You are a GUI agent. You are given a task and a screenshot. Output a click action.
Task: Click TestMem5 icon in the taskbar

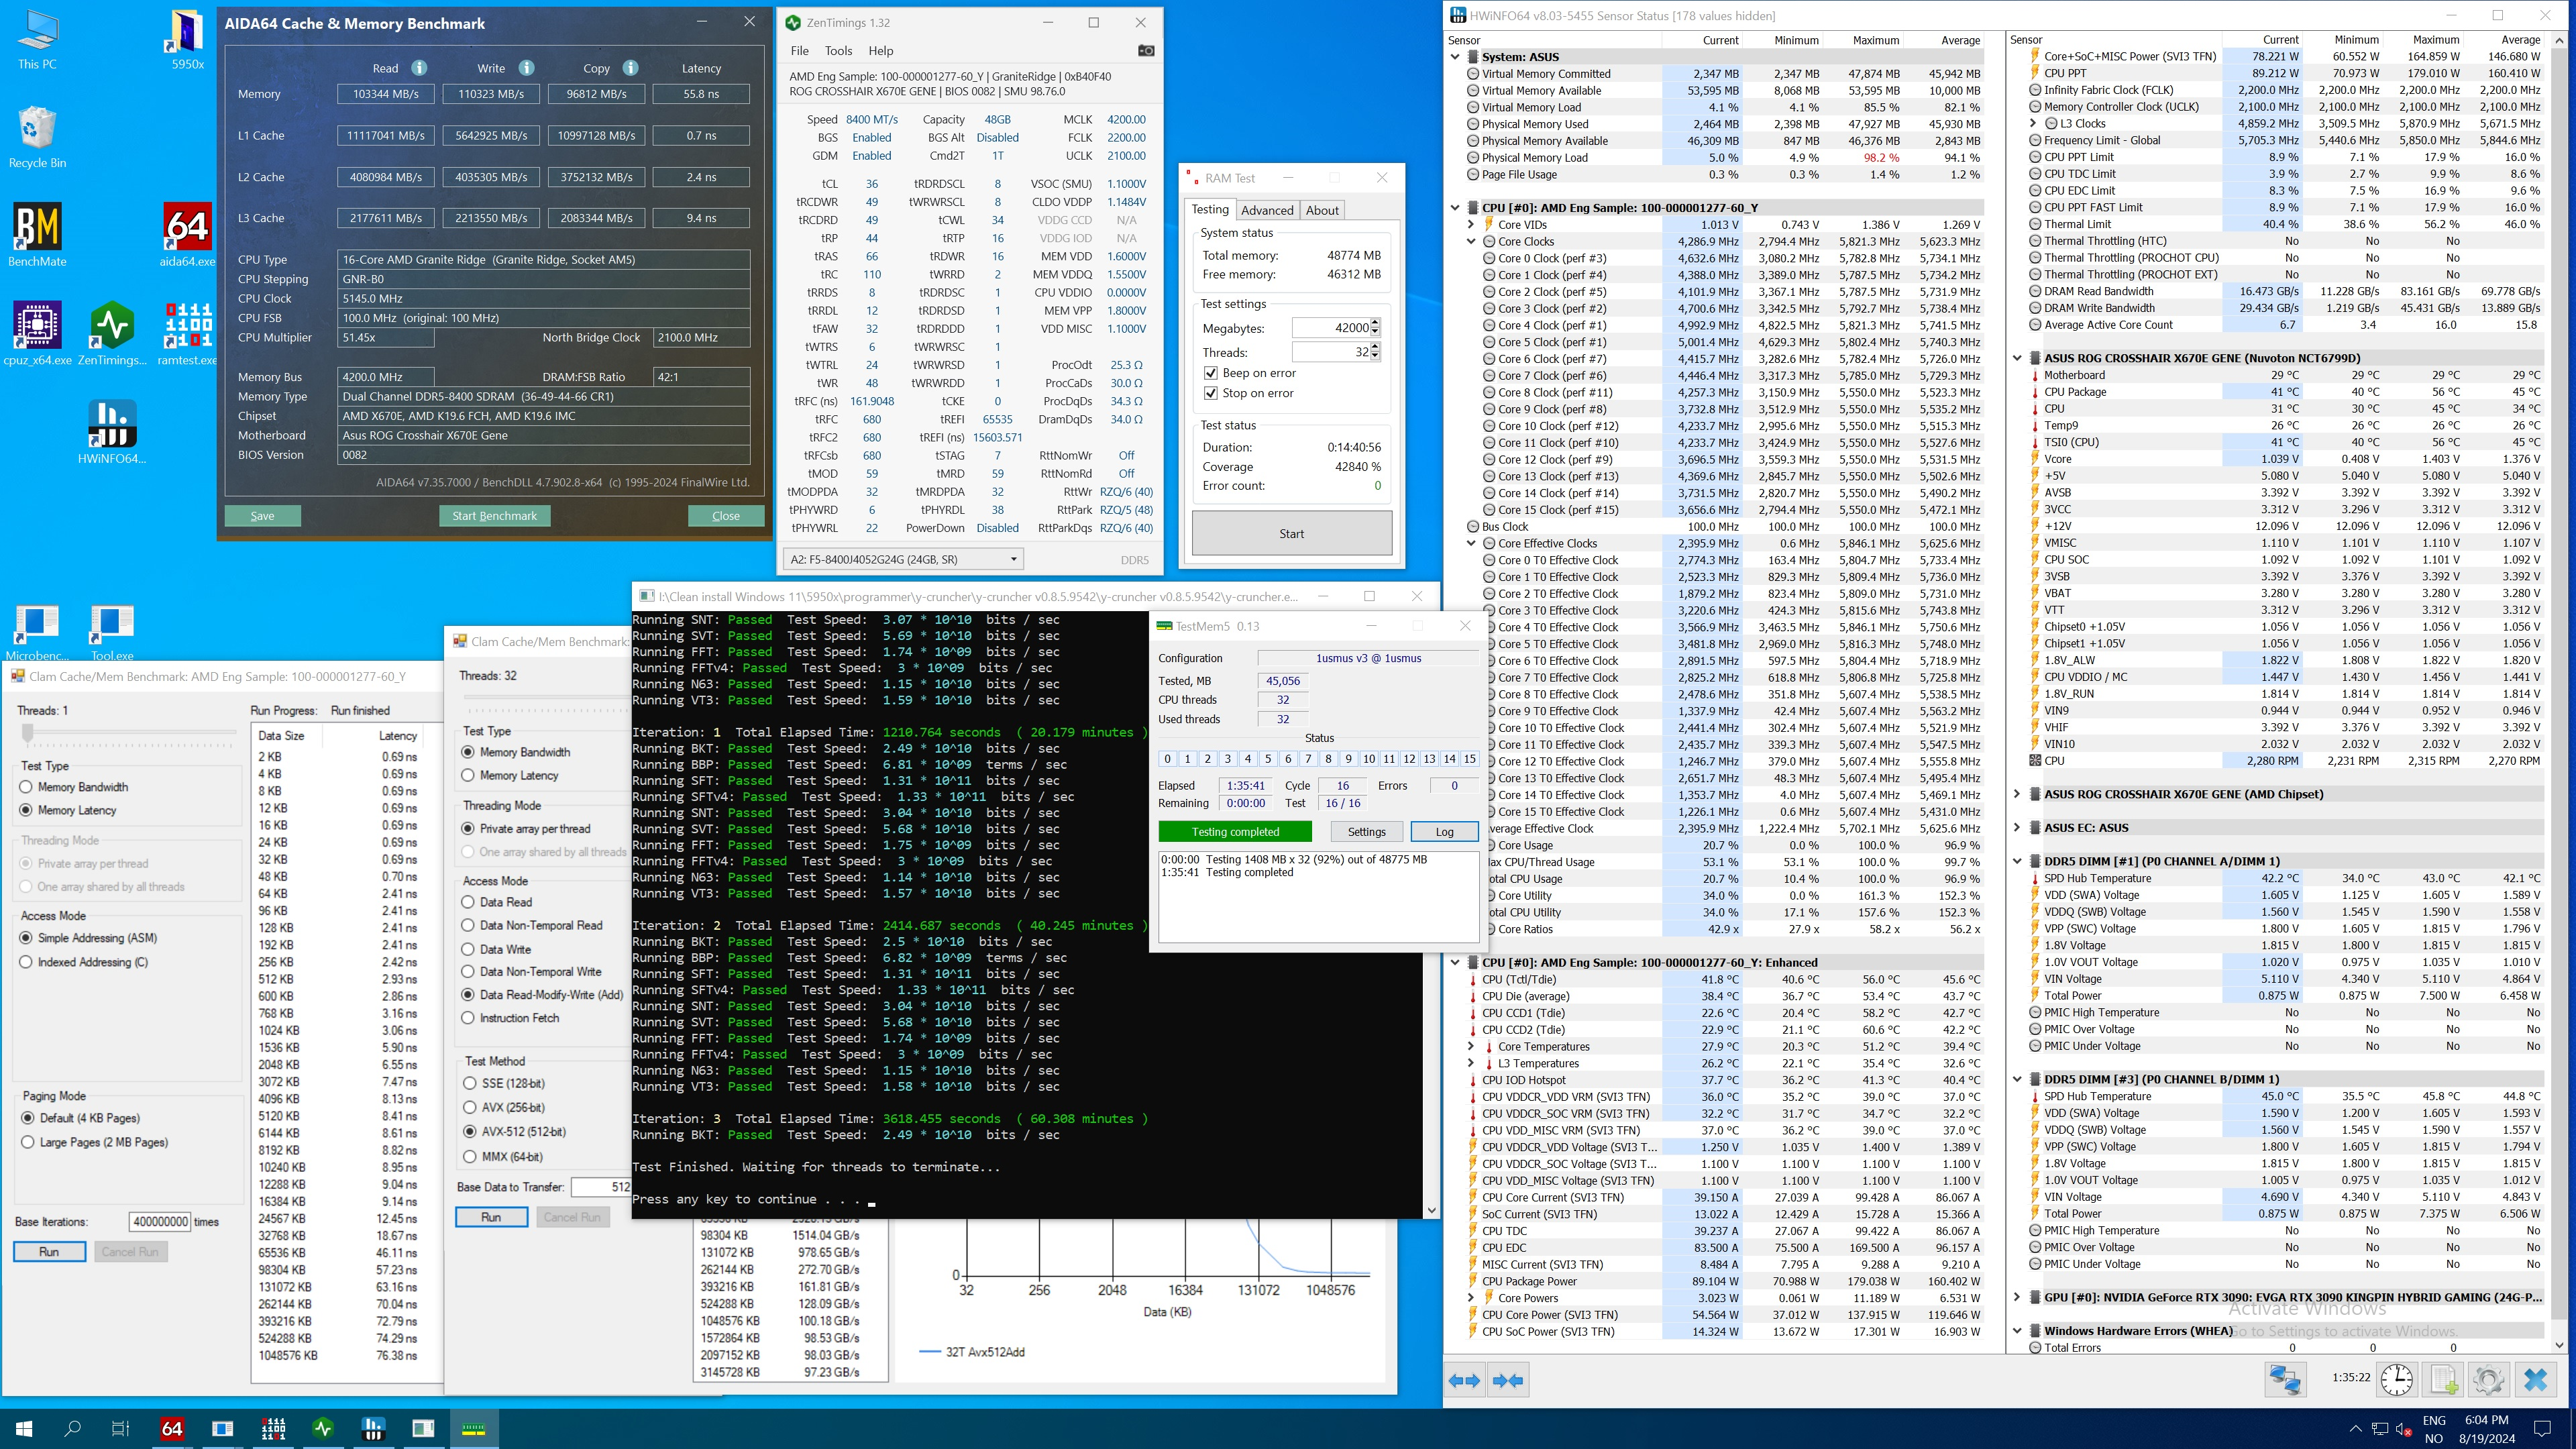473,1429
